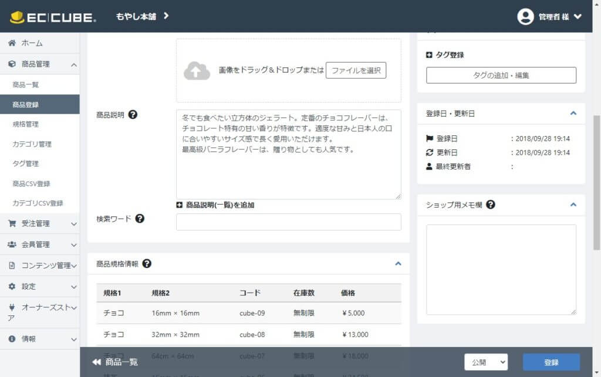This screenshot has width=601, height=377.
Task: Click the admin user avatar icon
Action: click(525, 16)
